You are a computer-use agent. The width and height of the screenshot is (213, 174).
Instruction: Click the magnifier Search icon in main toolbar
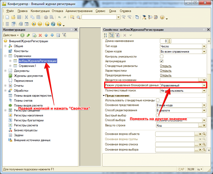pyautogui.click(x=78, y=17)
